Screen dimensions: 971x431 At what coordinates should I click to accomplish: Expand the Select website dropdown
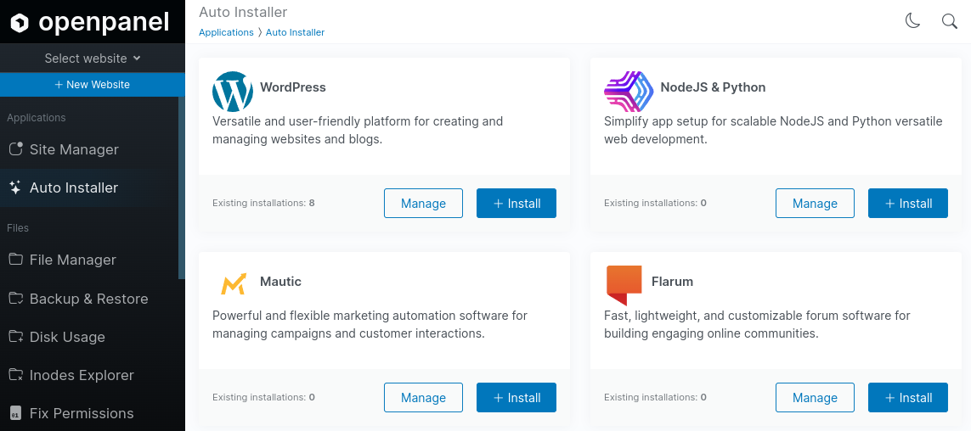(x=93, y=59)
